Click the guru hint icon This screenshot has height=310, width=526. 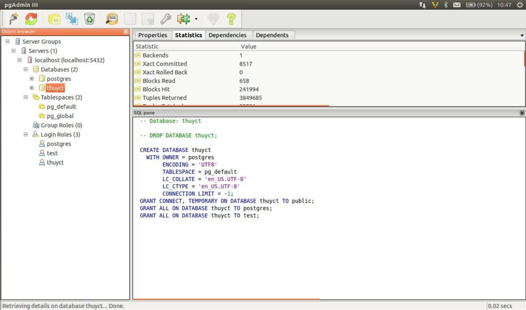pos(213,19)
